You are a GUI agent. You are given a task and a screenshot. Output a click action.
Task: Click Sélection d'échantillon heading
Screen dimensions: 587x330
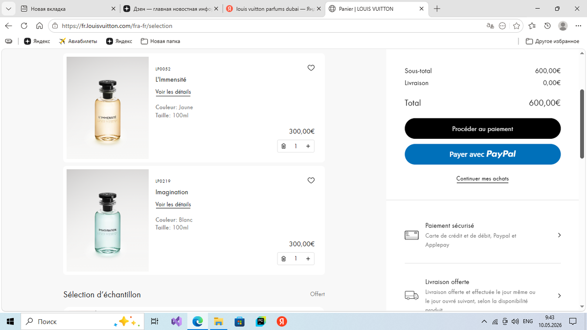pyautogui.click(x=102, y=295)
